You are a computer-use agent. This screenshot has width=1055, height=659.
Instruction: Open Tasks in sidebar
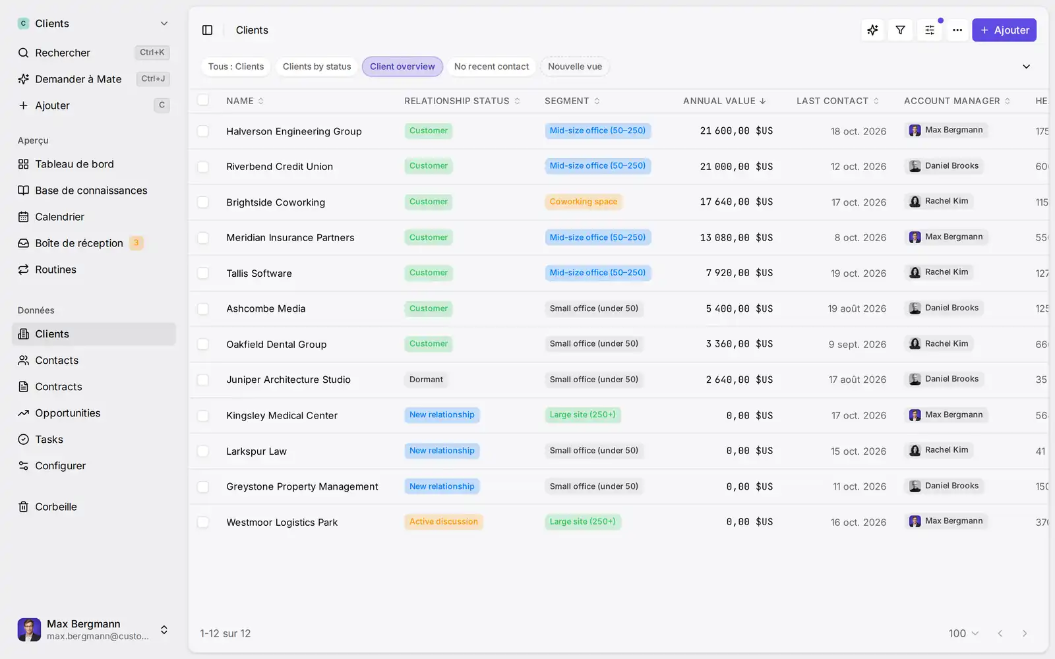pos(94,440)
